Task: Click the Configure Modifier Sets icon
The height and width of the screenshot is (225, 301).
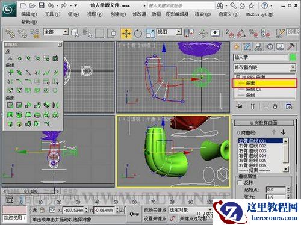Action: click(289, 106)
